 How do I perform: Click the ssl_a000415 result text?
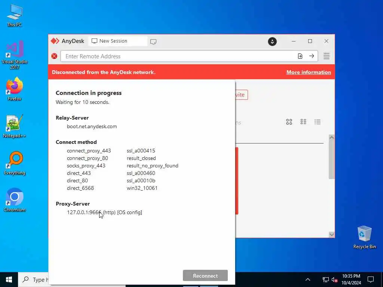pyautogui.click(x=141, y=151)
